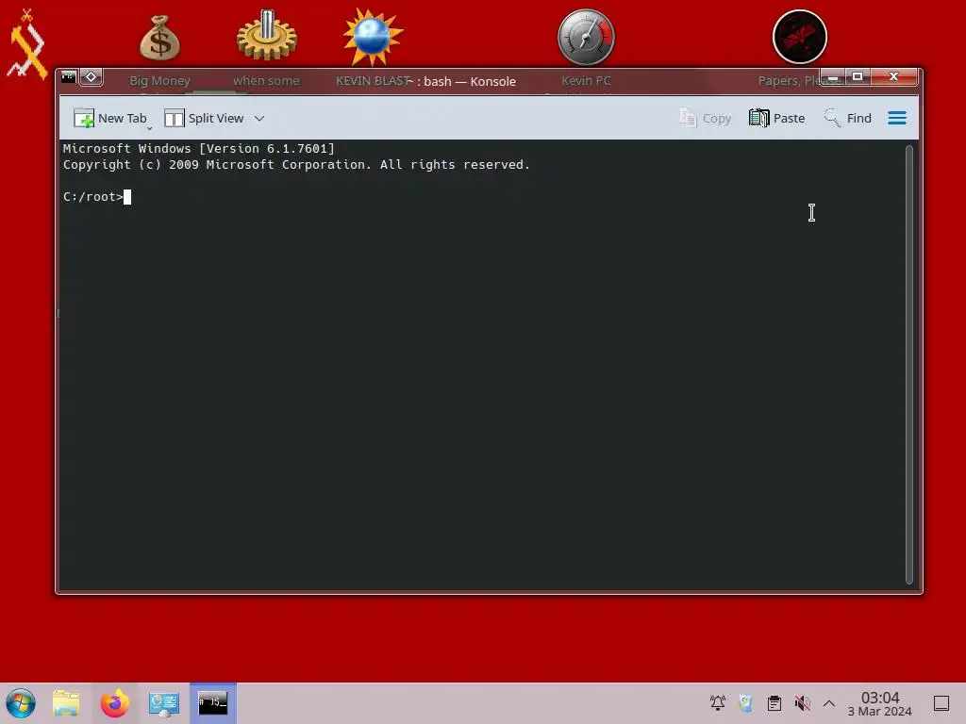
Task: Minimize the Konsole window
Action: point(834,77)
